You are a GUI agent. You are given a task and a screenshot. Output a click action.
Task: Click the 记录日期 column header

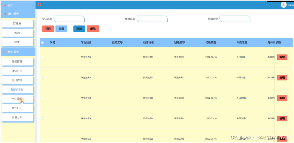click(211, 42)
